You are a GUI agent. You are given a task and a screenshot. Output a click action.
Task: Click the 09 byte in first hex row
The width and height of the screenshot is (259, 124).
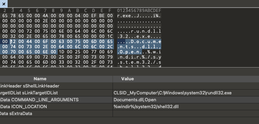[x=61, y=16]
